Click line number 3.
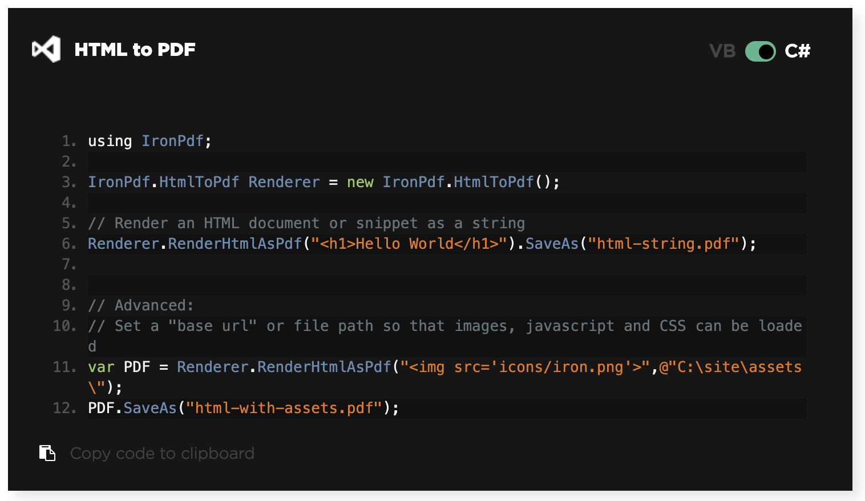865x501 pixels. (69, 182)
